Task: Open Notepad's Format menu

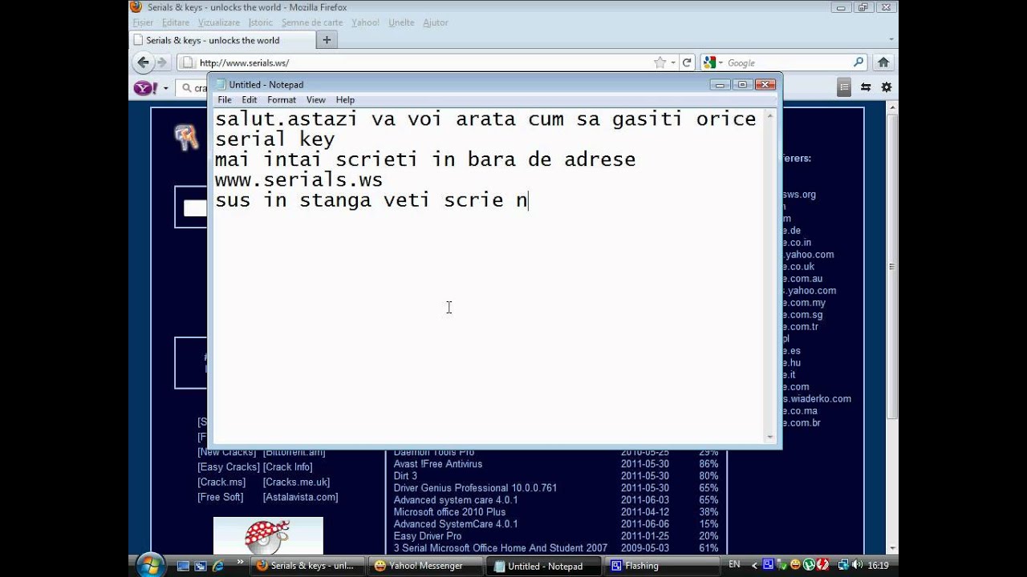Action: 282,100
